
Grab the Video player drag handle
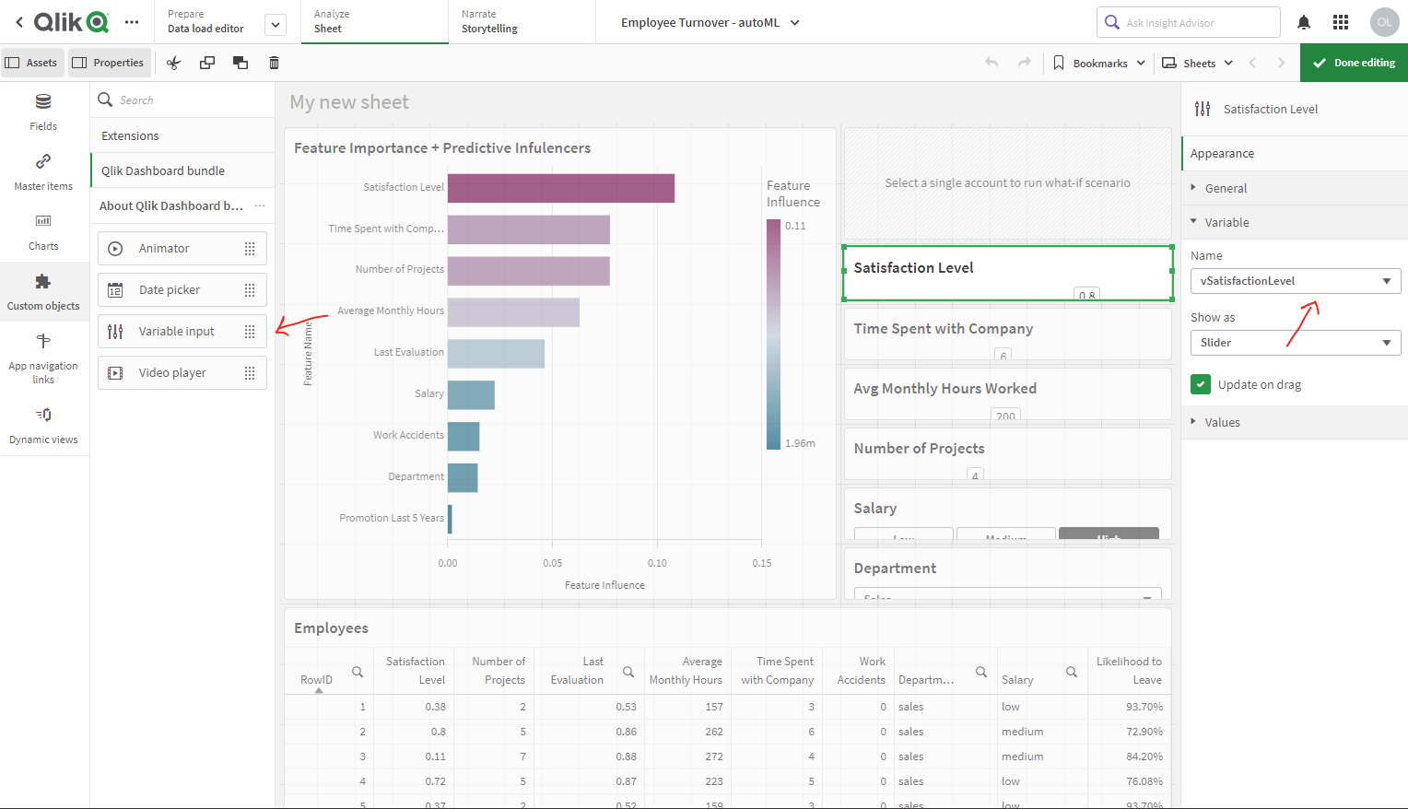250,373
